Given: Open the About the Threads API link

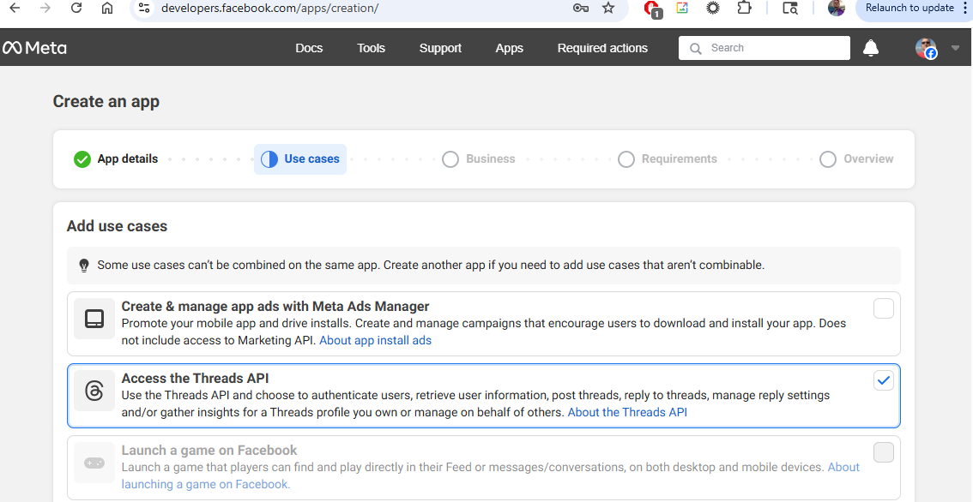Looking at the screenshot, I should pos(627,412).
